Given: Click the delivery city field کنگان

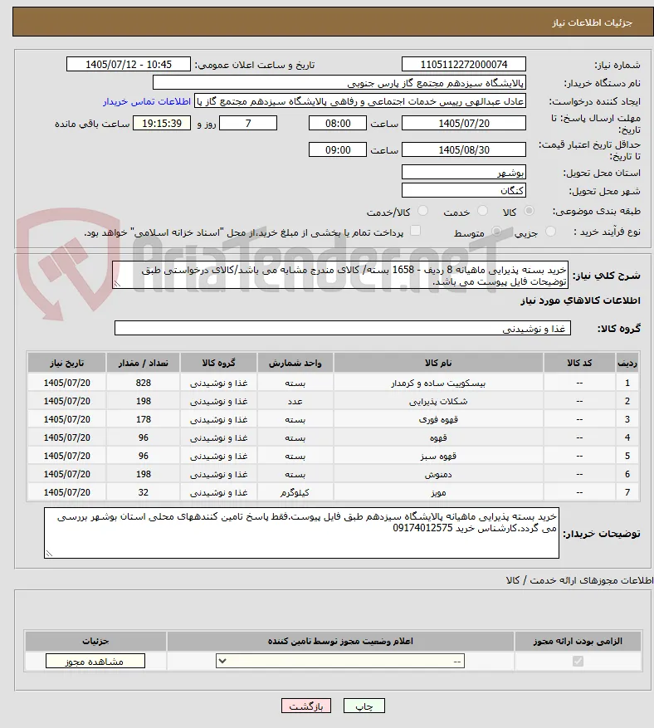Looking at the screenshot, I should [x=464, y=190].
